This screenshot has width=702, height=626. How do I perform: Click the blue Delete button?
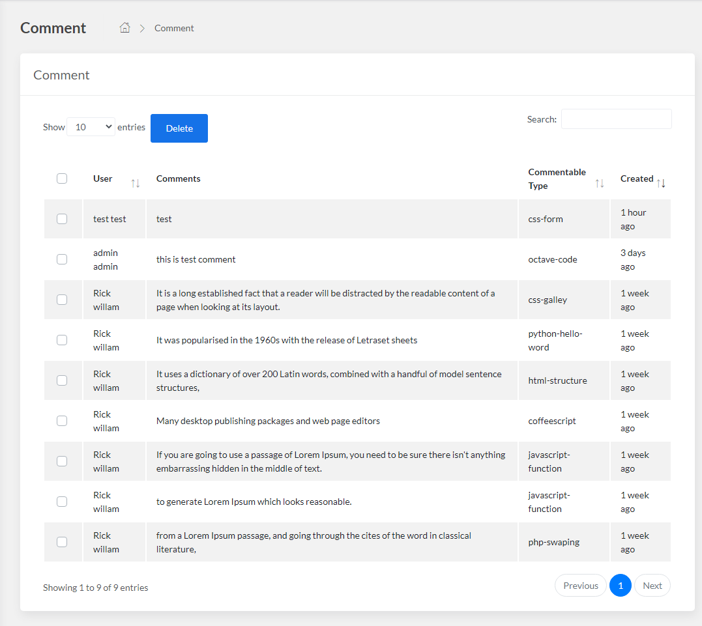179,128
